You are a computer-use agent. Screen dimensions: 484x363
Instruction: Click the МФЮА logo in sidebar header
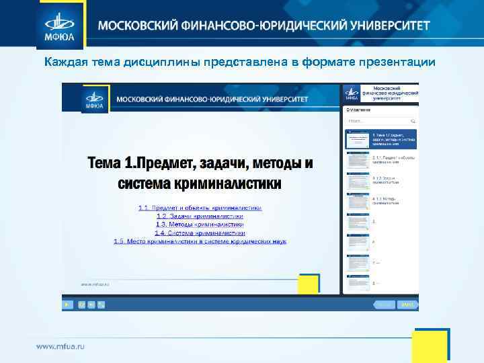(x=352, y=94)
